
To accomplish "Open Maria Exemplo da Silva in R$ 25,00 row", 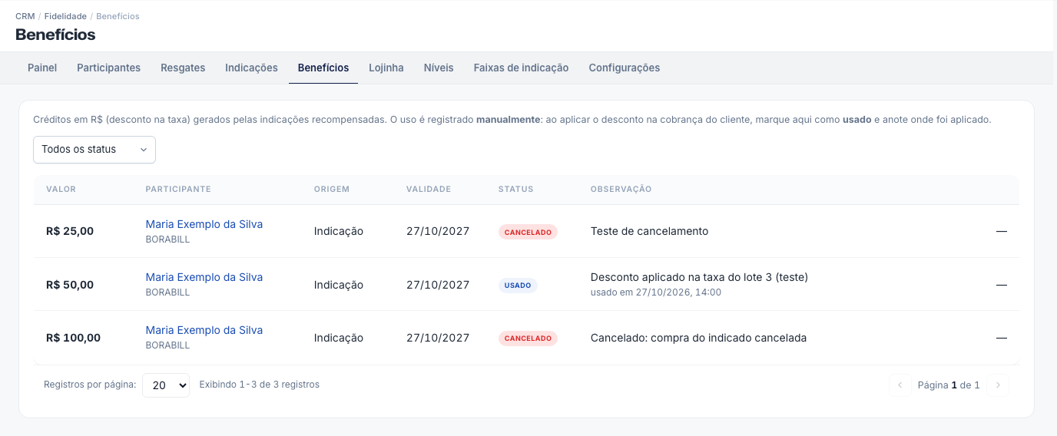I will pos(204,224).
